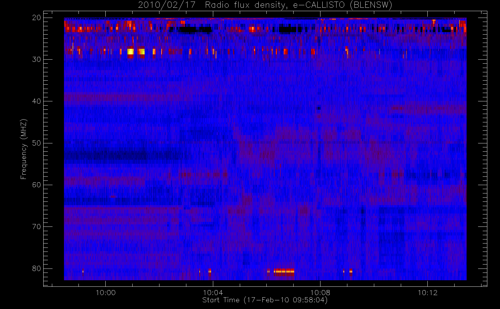Screen dimensions: 500x309
Task: Select the '10:12' time tick label
Action: (x=428, y=292)
